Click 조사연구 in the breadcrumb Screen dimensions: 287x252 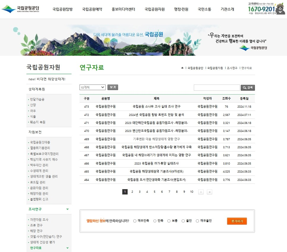pyautogui.click(x=232, y=68)
